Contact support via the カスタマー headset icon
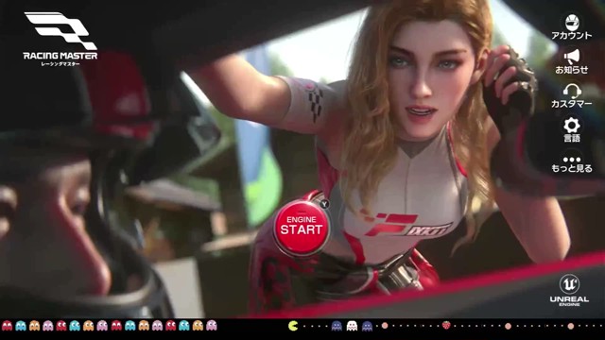This screenshot has height=340, width=605. pyautogui.click(x=571, y=96)
